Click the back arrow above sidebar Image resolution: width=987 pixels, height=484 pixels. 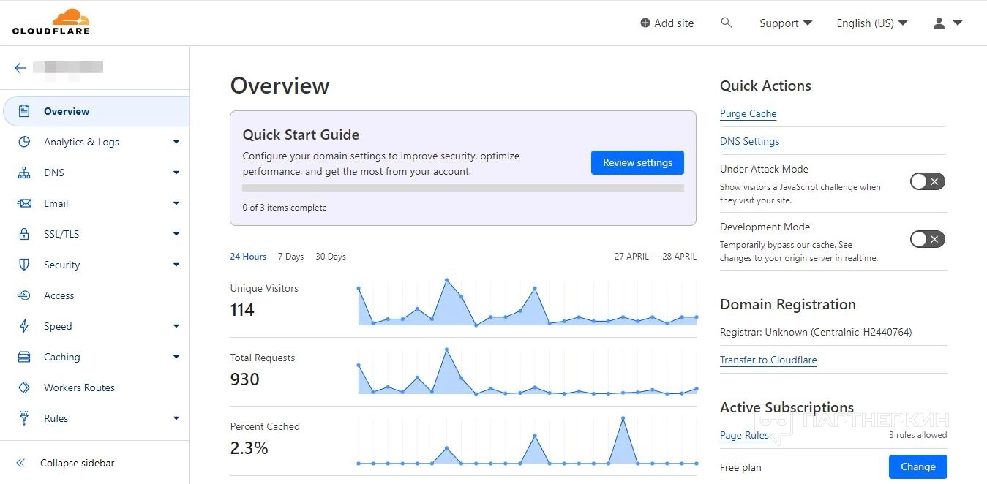pyautogui.click(x=20, y=68)
